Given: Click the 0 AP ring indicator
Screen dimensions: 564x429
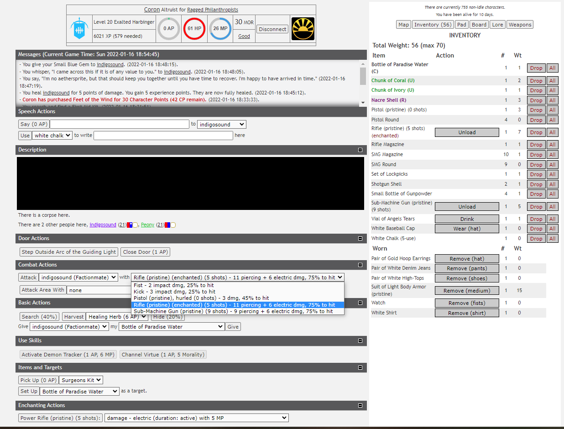Looking at the screenshot, I should tap(169, 28).
